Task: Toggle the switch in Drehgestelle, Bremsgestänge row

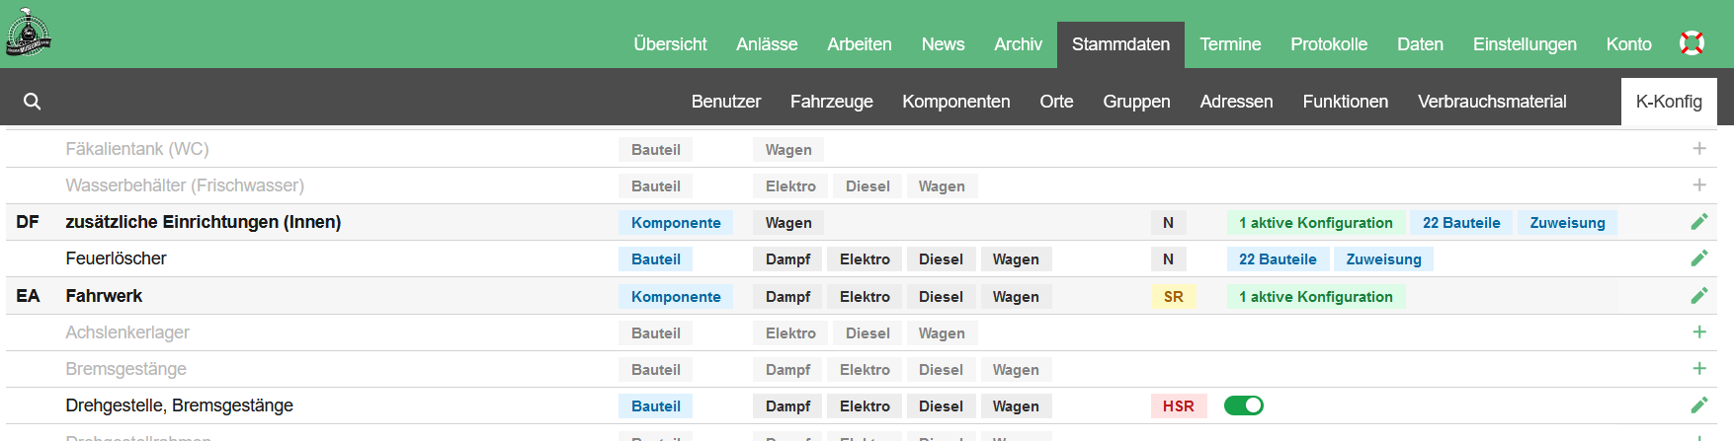Action: [x=1244, y=405]
